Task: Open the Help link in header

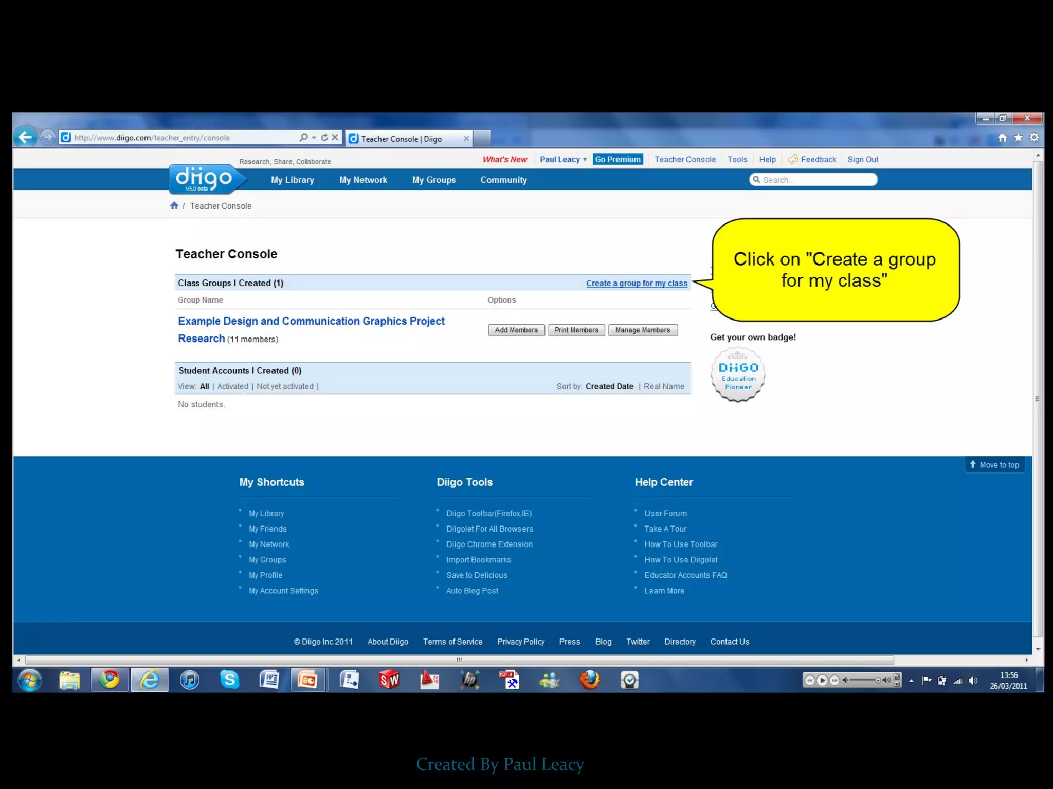Action: tap(767, 159)
